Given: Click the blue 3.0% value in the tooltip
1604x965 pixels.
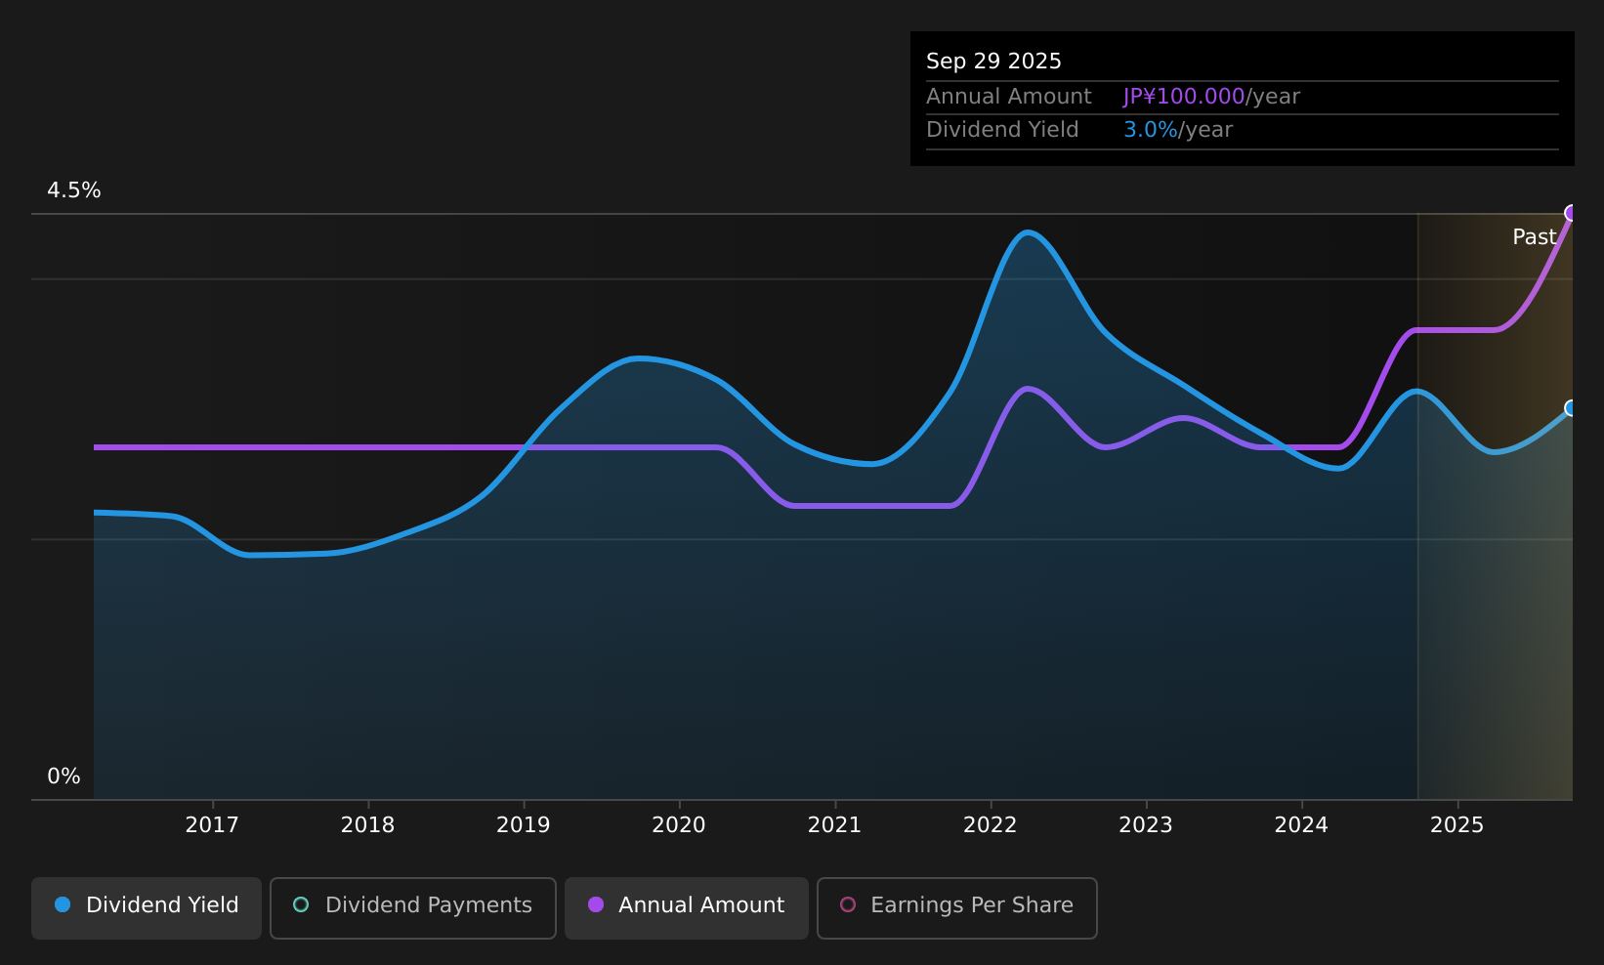Looking at the screenshot, I should pyautogui.click(x=1149, y=129).
